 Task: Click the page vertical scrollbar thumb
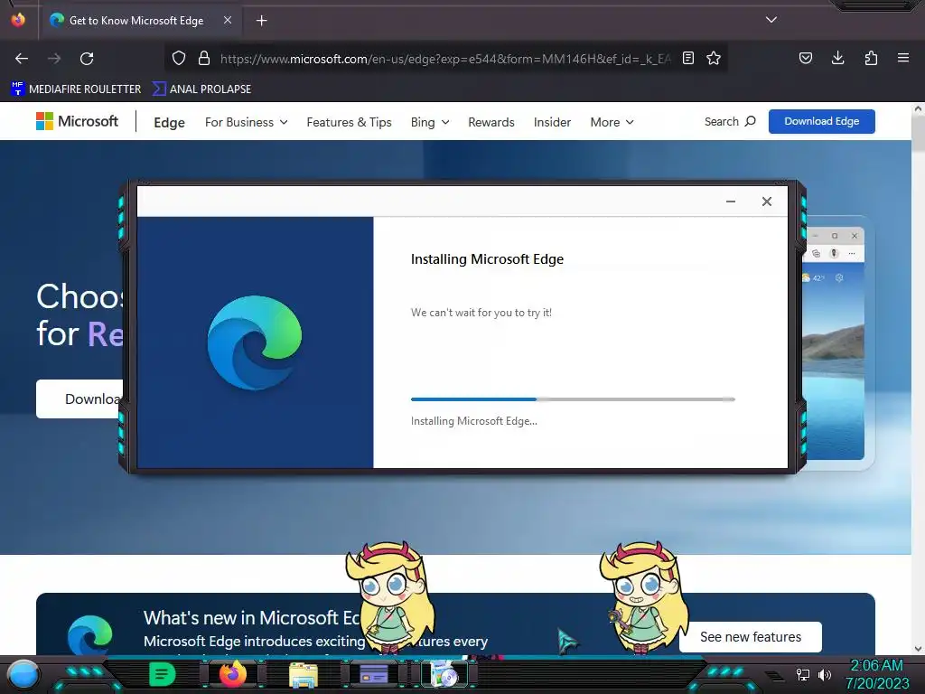pos(918,135)
